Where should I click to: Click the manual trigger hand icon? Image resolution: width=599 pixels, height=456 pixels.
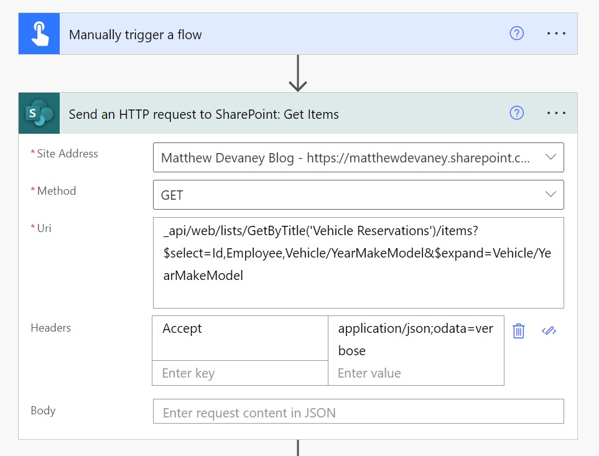coord(39,34)
